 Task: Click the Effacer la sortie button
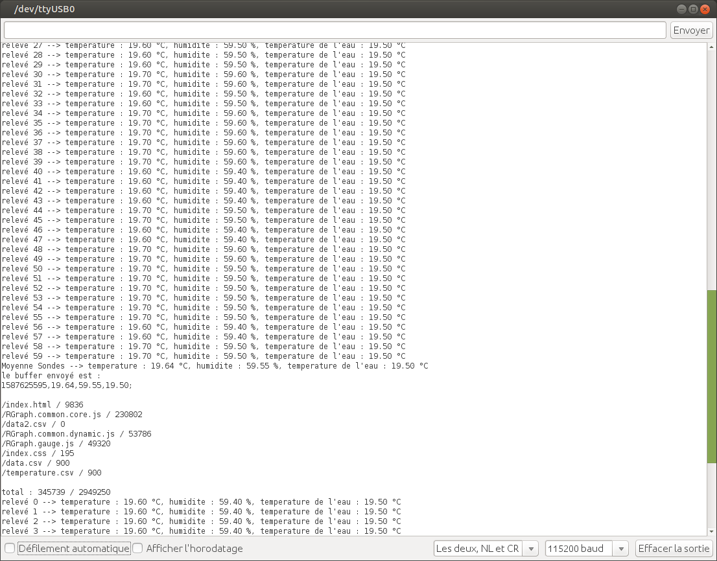coord(674,548)
